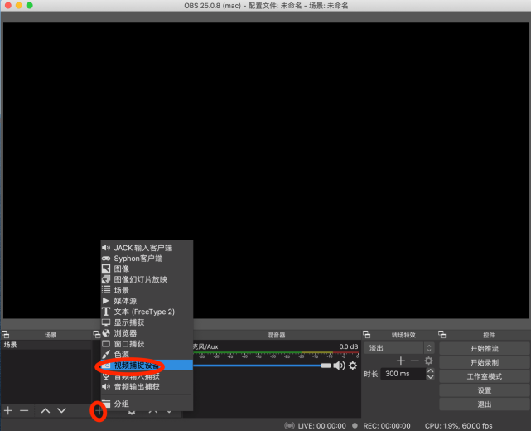
Task: Choose 视频捕捉设备 video capture device
Action: (x=147, y=366)
